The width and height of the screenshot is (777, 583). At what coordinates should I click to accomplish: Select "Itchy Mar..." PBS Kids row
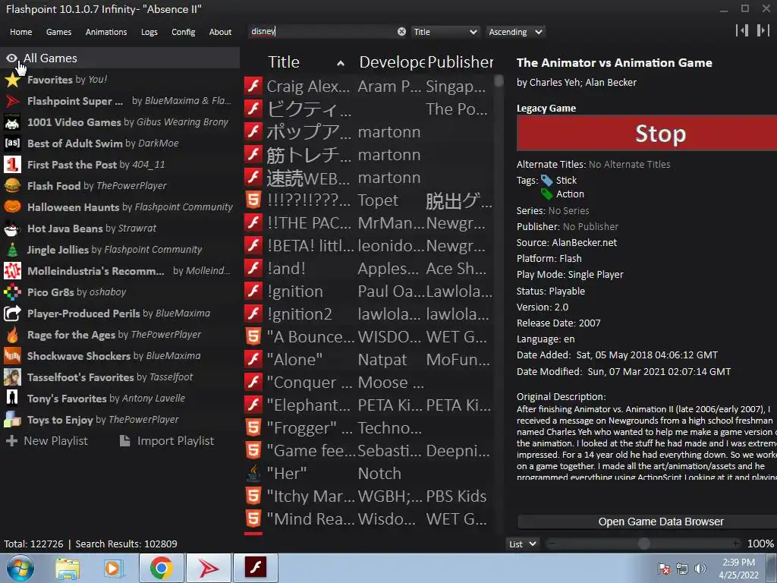click(x=368, y=496)
